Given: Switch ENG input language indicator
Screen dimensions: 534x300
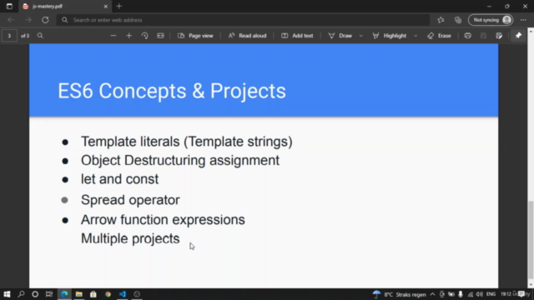Looking at the screenshot, I should coord(491,294).
